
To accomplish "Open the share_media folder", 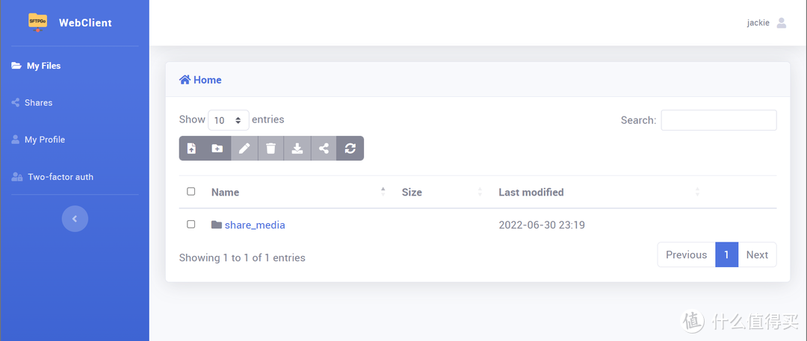I will click(x=255, y=225).
